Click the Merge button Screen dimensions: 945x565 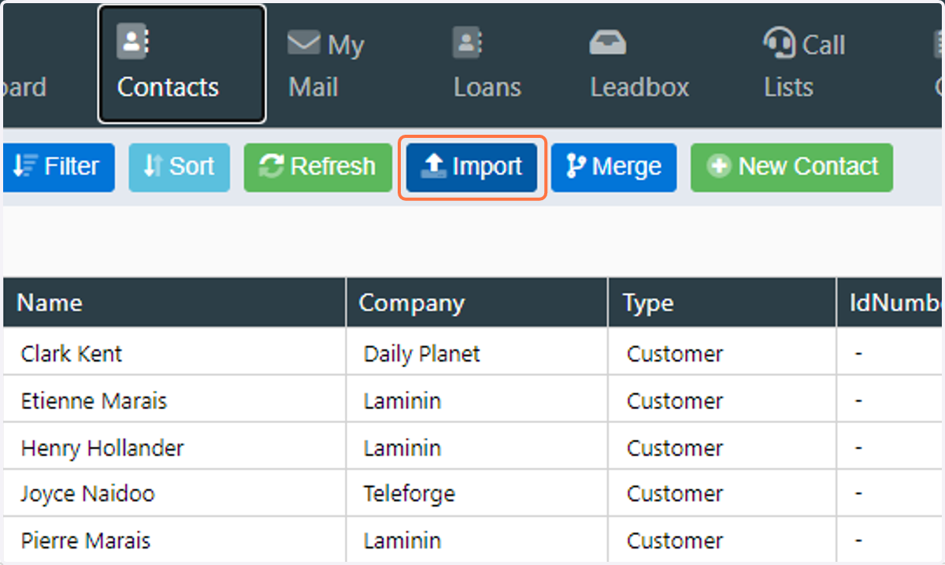(613, 167)
